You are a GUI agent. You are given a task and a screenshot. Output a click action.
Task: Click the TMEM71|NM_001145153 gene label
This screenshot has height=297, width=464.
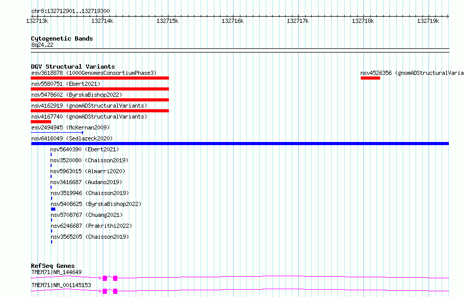[x=61, y=285]
